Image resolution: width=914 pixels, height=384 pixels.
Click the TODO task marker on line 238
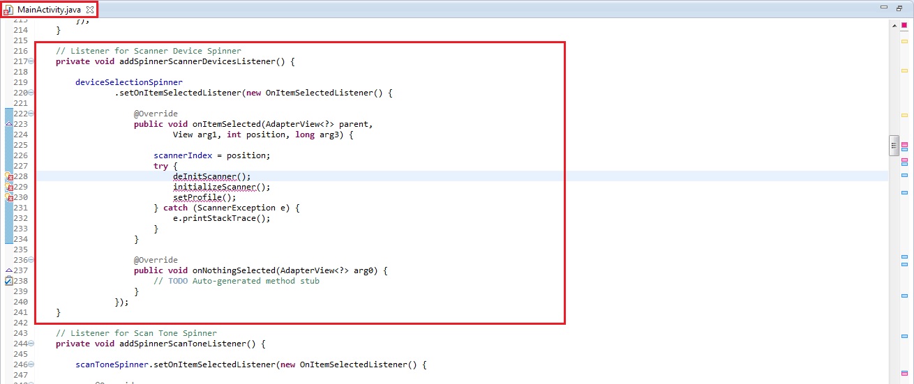pos(9,281)
